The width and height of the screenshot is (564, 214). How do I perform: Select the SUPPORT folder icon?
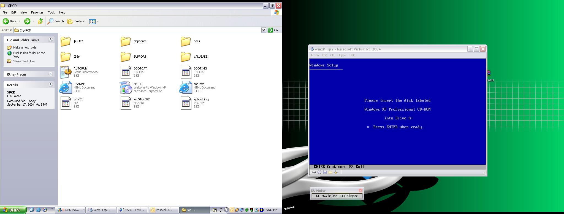coord(126,57)
